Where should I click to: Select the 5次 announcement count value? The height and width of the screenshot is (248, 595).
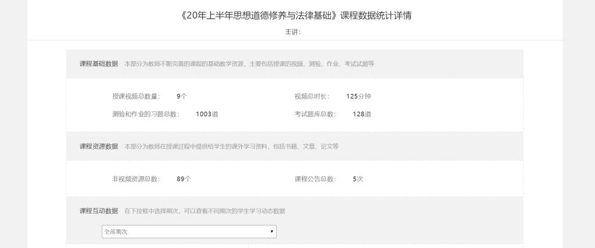(x=357, y=179)
